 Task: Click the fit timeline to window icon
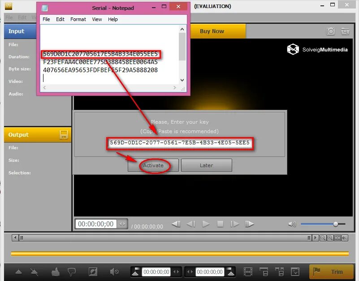pyautogui.click(x=337, y=238)
